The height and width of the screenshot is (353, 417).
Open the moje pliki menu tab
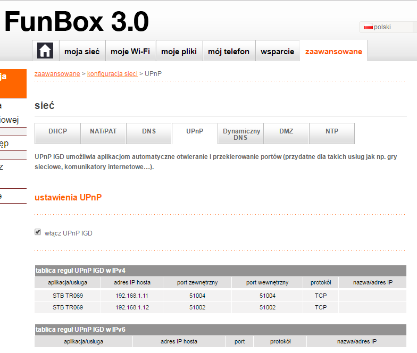179,51
